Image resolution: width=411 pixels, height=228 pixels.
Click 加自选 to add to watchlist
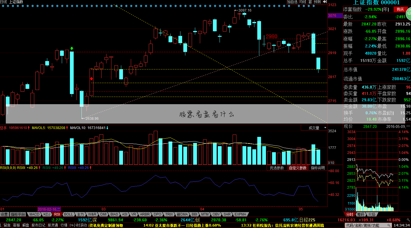coord(292,2)
